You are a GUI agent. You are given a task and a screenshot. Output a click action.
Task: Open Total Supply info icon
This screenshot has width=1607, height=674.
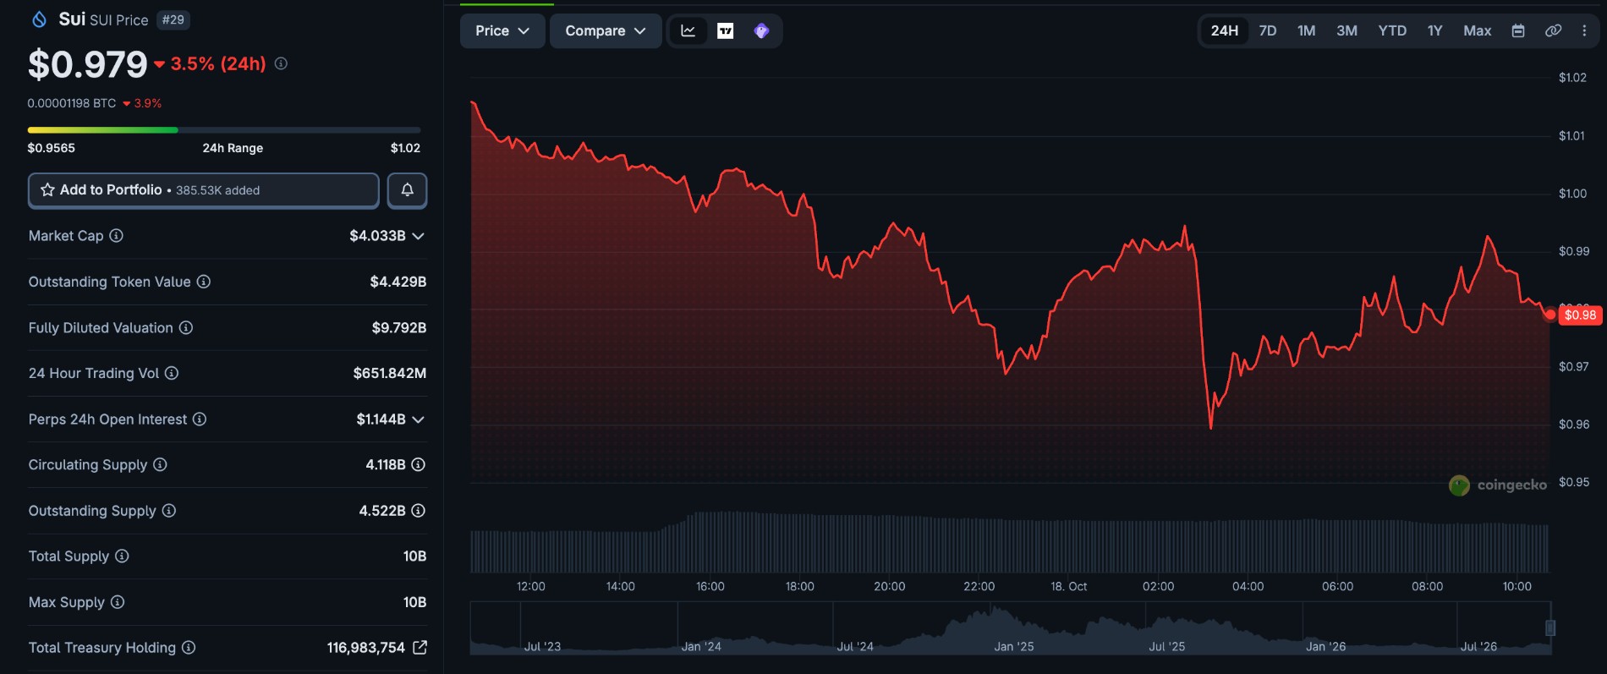(x=122, y=556)
